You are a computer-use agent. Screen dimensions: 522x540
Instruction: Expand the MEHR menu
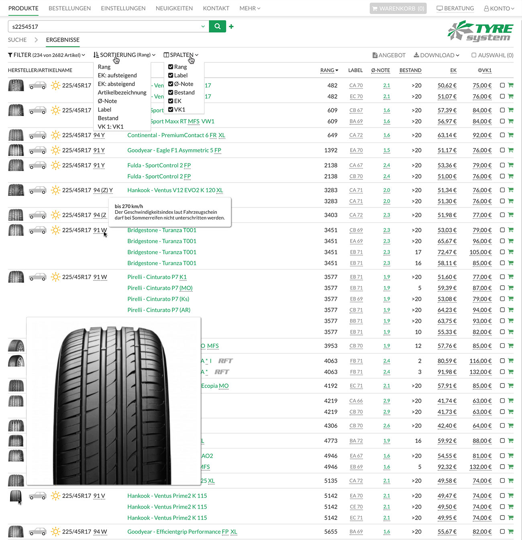(249, 8)
